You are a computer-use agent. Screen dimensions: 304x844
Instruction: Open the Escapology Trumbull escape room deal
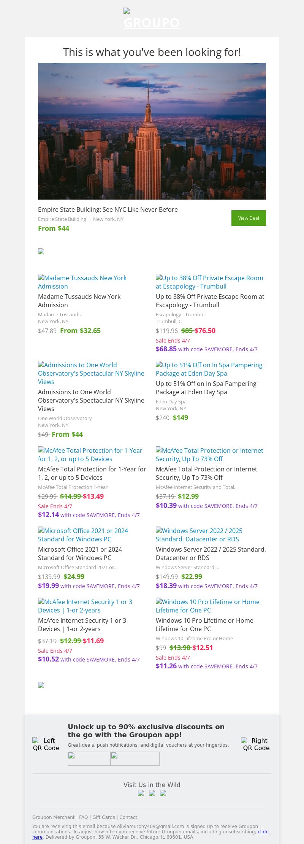coord(209,282)
